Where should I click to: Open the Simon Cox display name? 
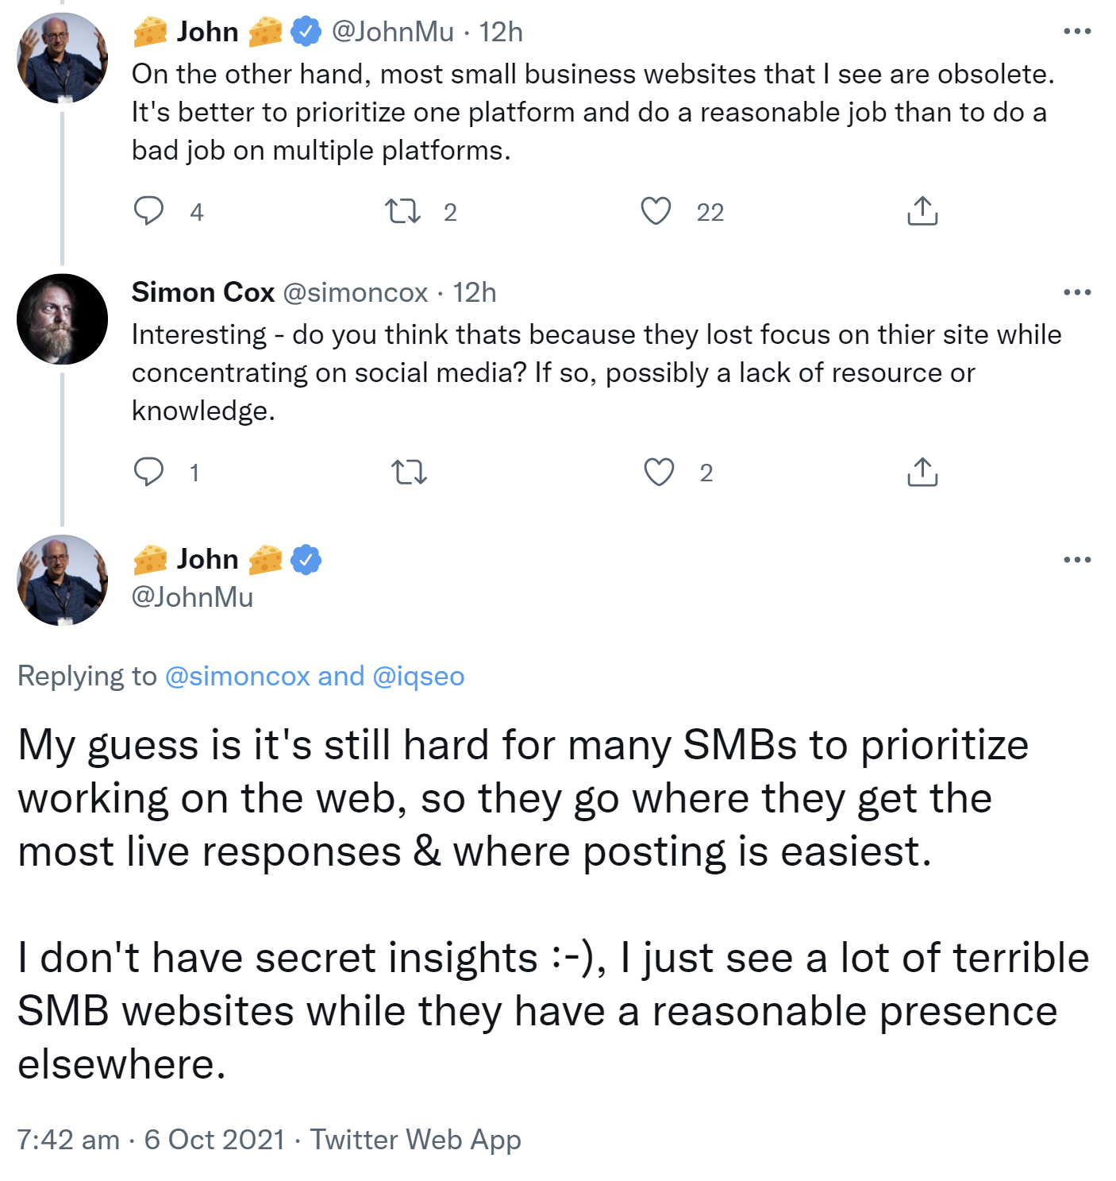(x=203, y=292)
